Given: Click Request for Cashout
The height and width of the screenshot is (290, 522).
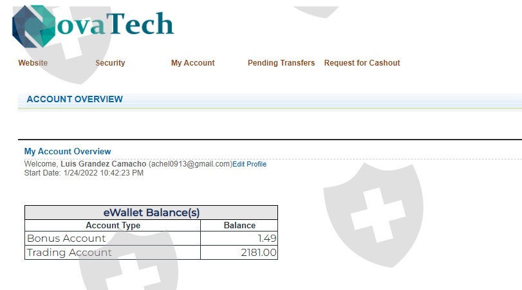Looking at the screenshot, I should point(362,63).
